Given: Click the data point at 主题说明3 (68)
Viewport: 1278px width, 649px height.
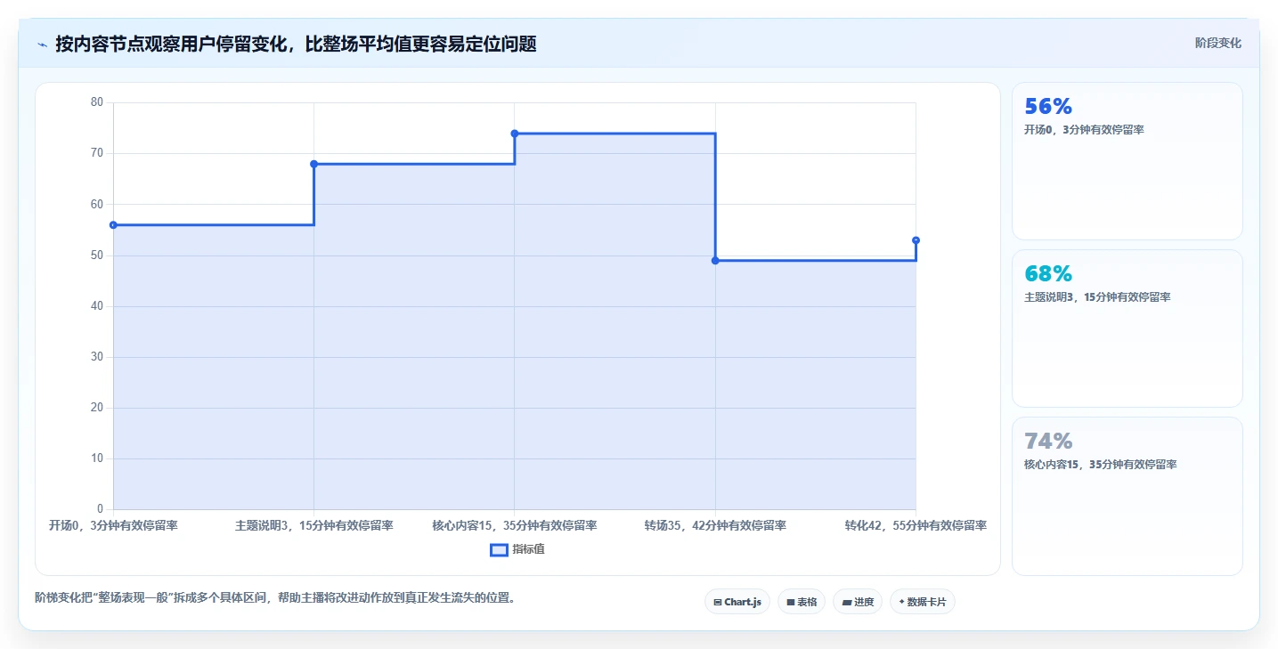Looking at the screenshot, I should click(313, 164).
